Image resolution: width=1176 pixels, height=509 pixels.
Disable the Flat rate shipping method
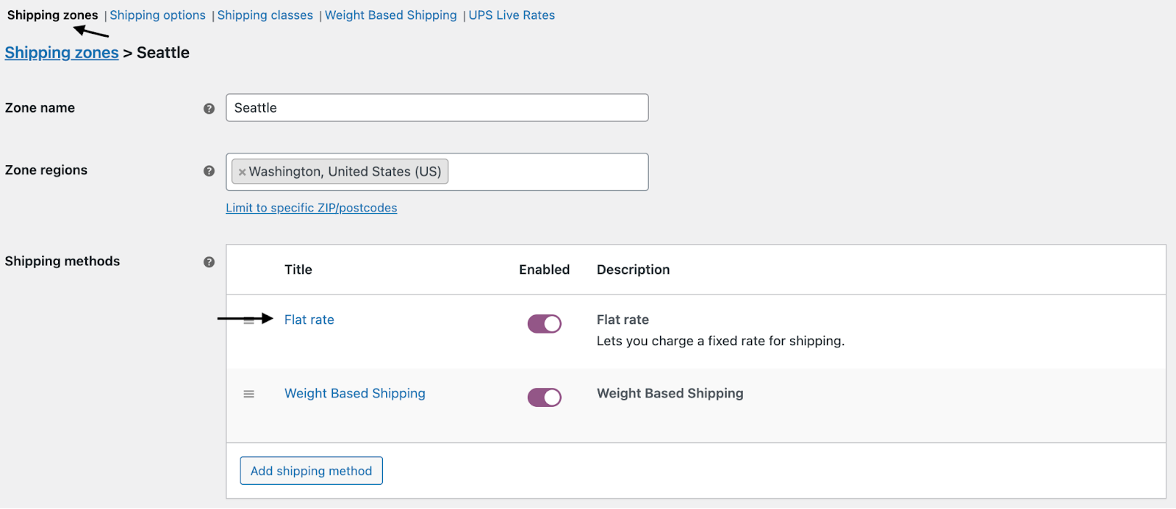click(x=544, y=323)
